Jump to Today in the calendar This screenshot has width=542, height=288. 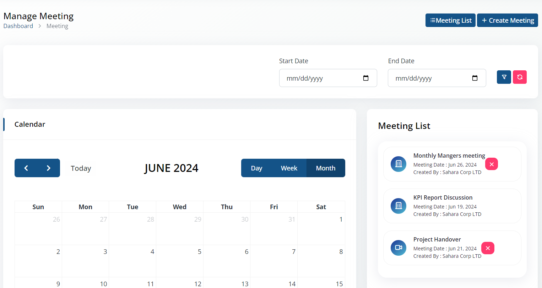tap(81, 168)
